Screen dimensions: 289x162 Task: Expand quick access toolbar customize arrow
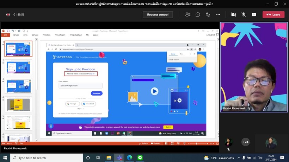click(27, 31)
